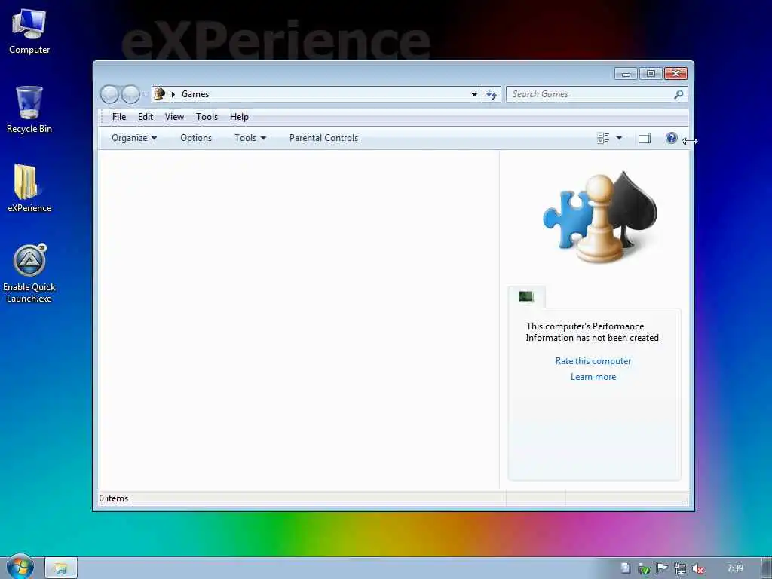Screen dimensions: 772x579
Task: Click Show desktop button at taskbar end
Action: pos(766,568)
